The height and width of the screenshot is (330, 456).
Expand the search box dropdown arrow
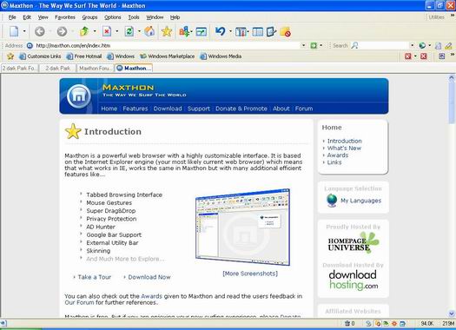pos(412,45)
